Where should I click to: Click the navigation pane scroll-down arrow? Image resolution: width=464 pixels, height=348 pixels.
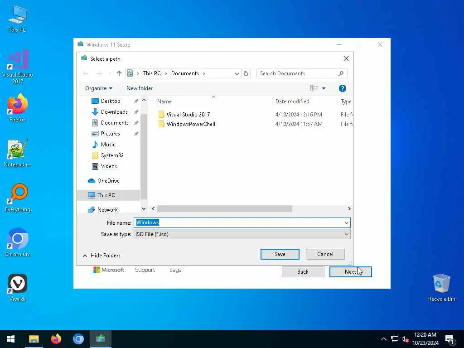click(x=144, y=209)
